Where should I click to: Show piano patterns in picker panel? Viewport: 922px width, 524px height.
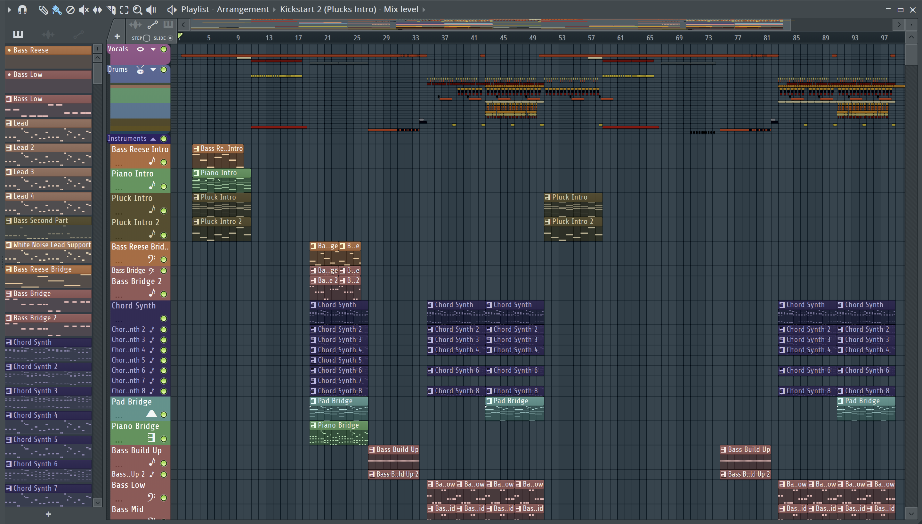pos(18,35)
